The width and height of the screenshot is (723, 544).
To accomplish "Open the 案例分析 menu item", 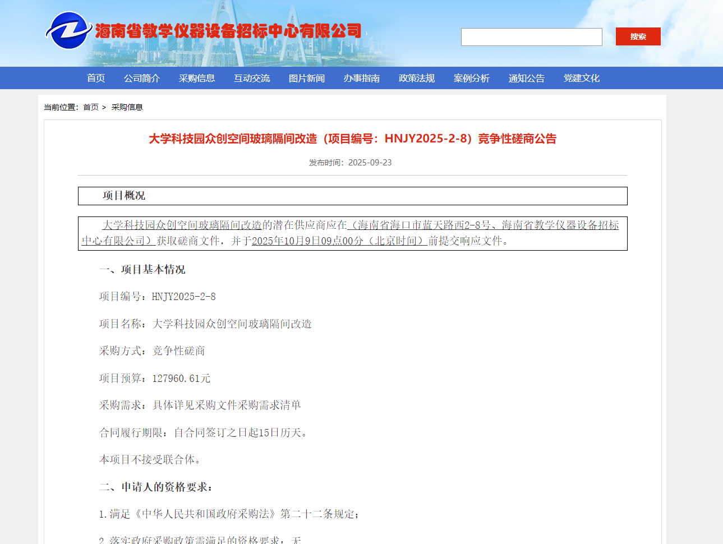I will tap(472, 78).
